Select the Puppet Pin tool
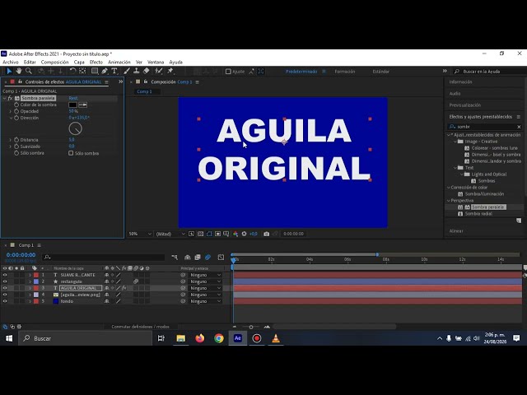527x395 pixels. [170, 71]
